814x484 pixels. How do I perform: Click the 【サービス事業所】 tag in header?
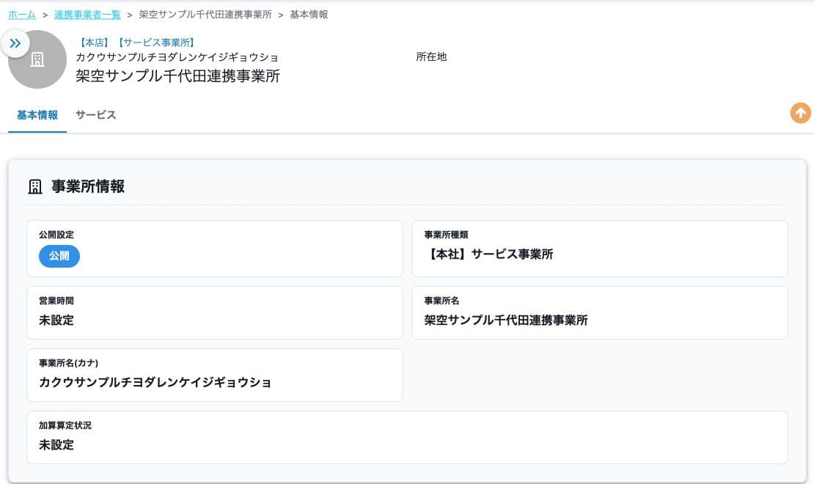coord(156,43)
